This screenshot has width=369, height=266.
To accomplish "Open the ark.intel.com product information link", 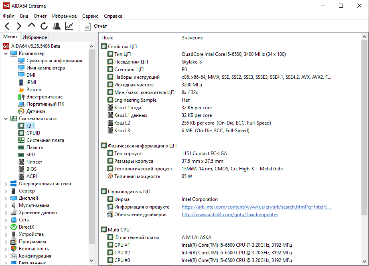I will (256, 207).
